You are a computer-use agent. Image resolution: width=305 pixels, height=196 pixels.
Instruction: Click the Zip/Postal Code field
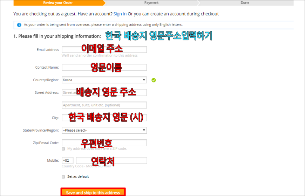[104, 143]
